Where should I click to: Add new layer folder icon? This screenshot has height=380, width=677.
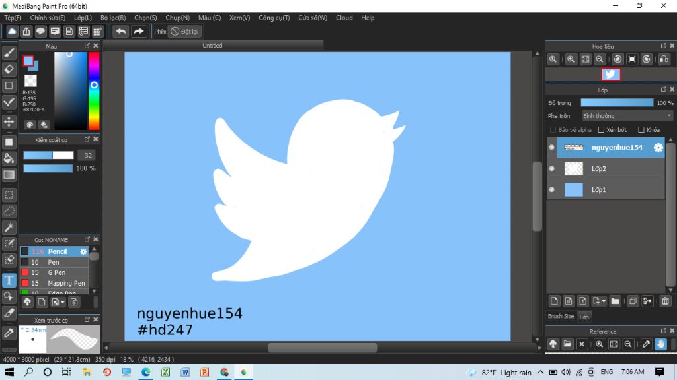[616, 301]
